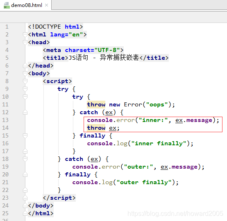Click line number 21 in the gutter
The image size is (227, 221).
(x=5, y=182)
